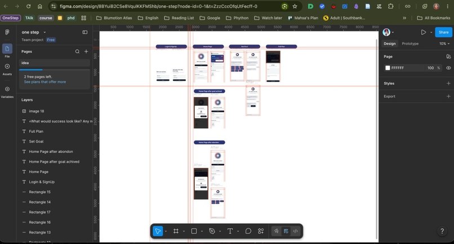Screen dimensions: 454x244
Task: Select the Frame tool
Action: point(176,231)
